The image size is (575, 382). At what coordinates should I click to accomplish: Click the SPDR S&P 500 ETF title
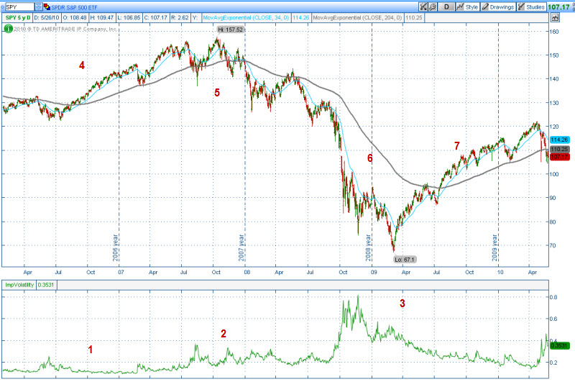click(x=75, y=7)
